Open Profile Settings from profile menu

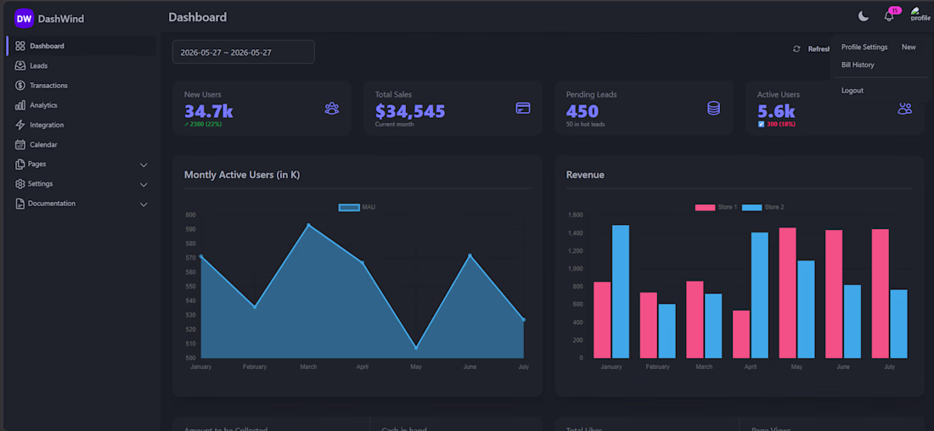pos(864,47)
